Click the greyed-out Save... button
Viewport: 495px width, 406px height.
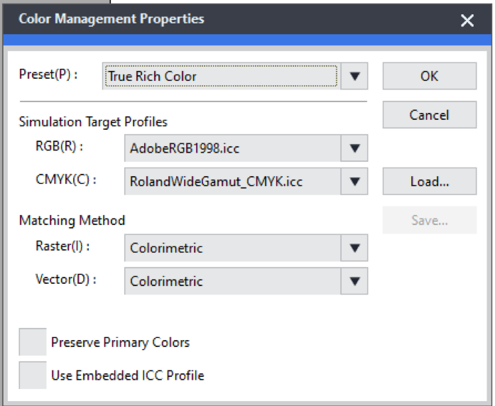click(x=429, y=220)
